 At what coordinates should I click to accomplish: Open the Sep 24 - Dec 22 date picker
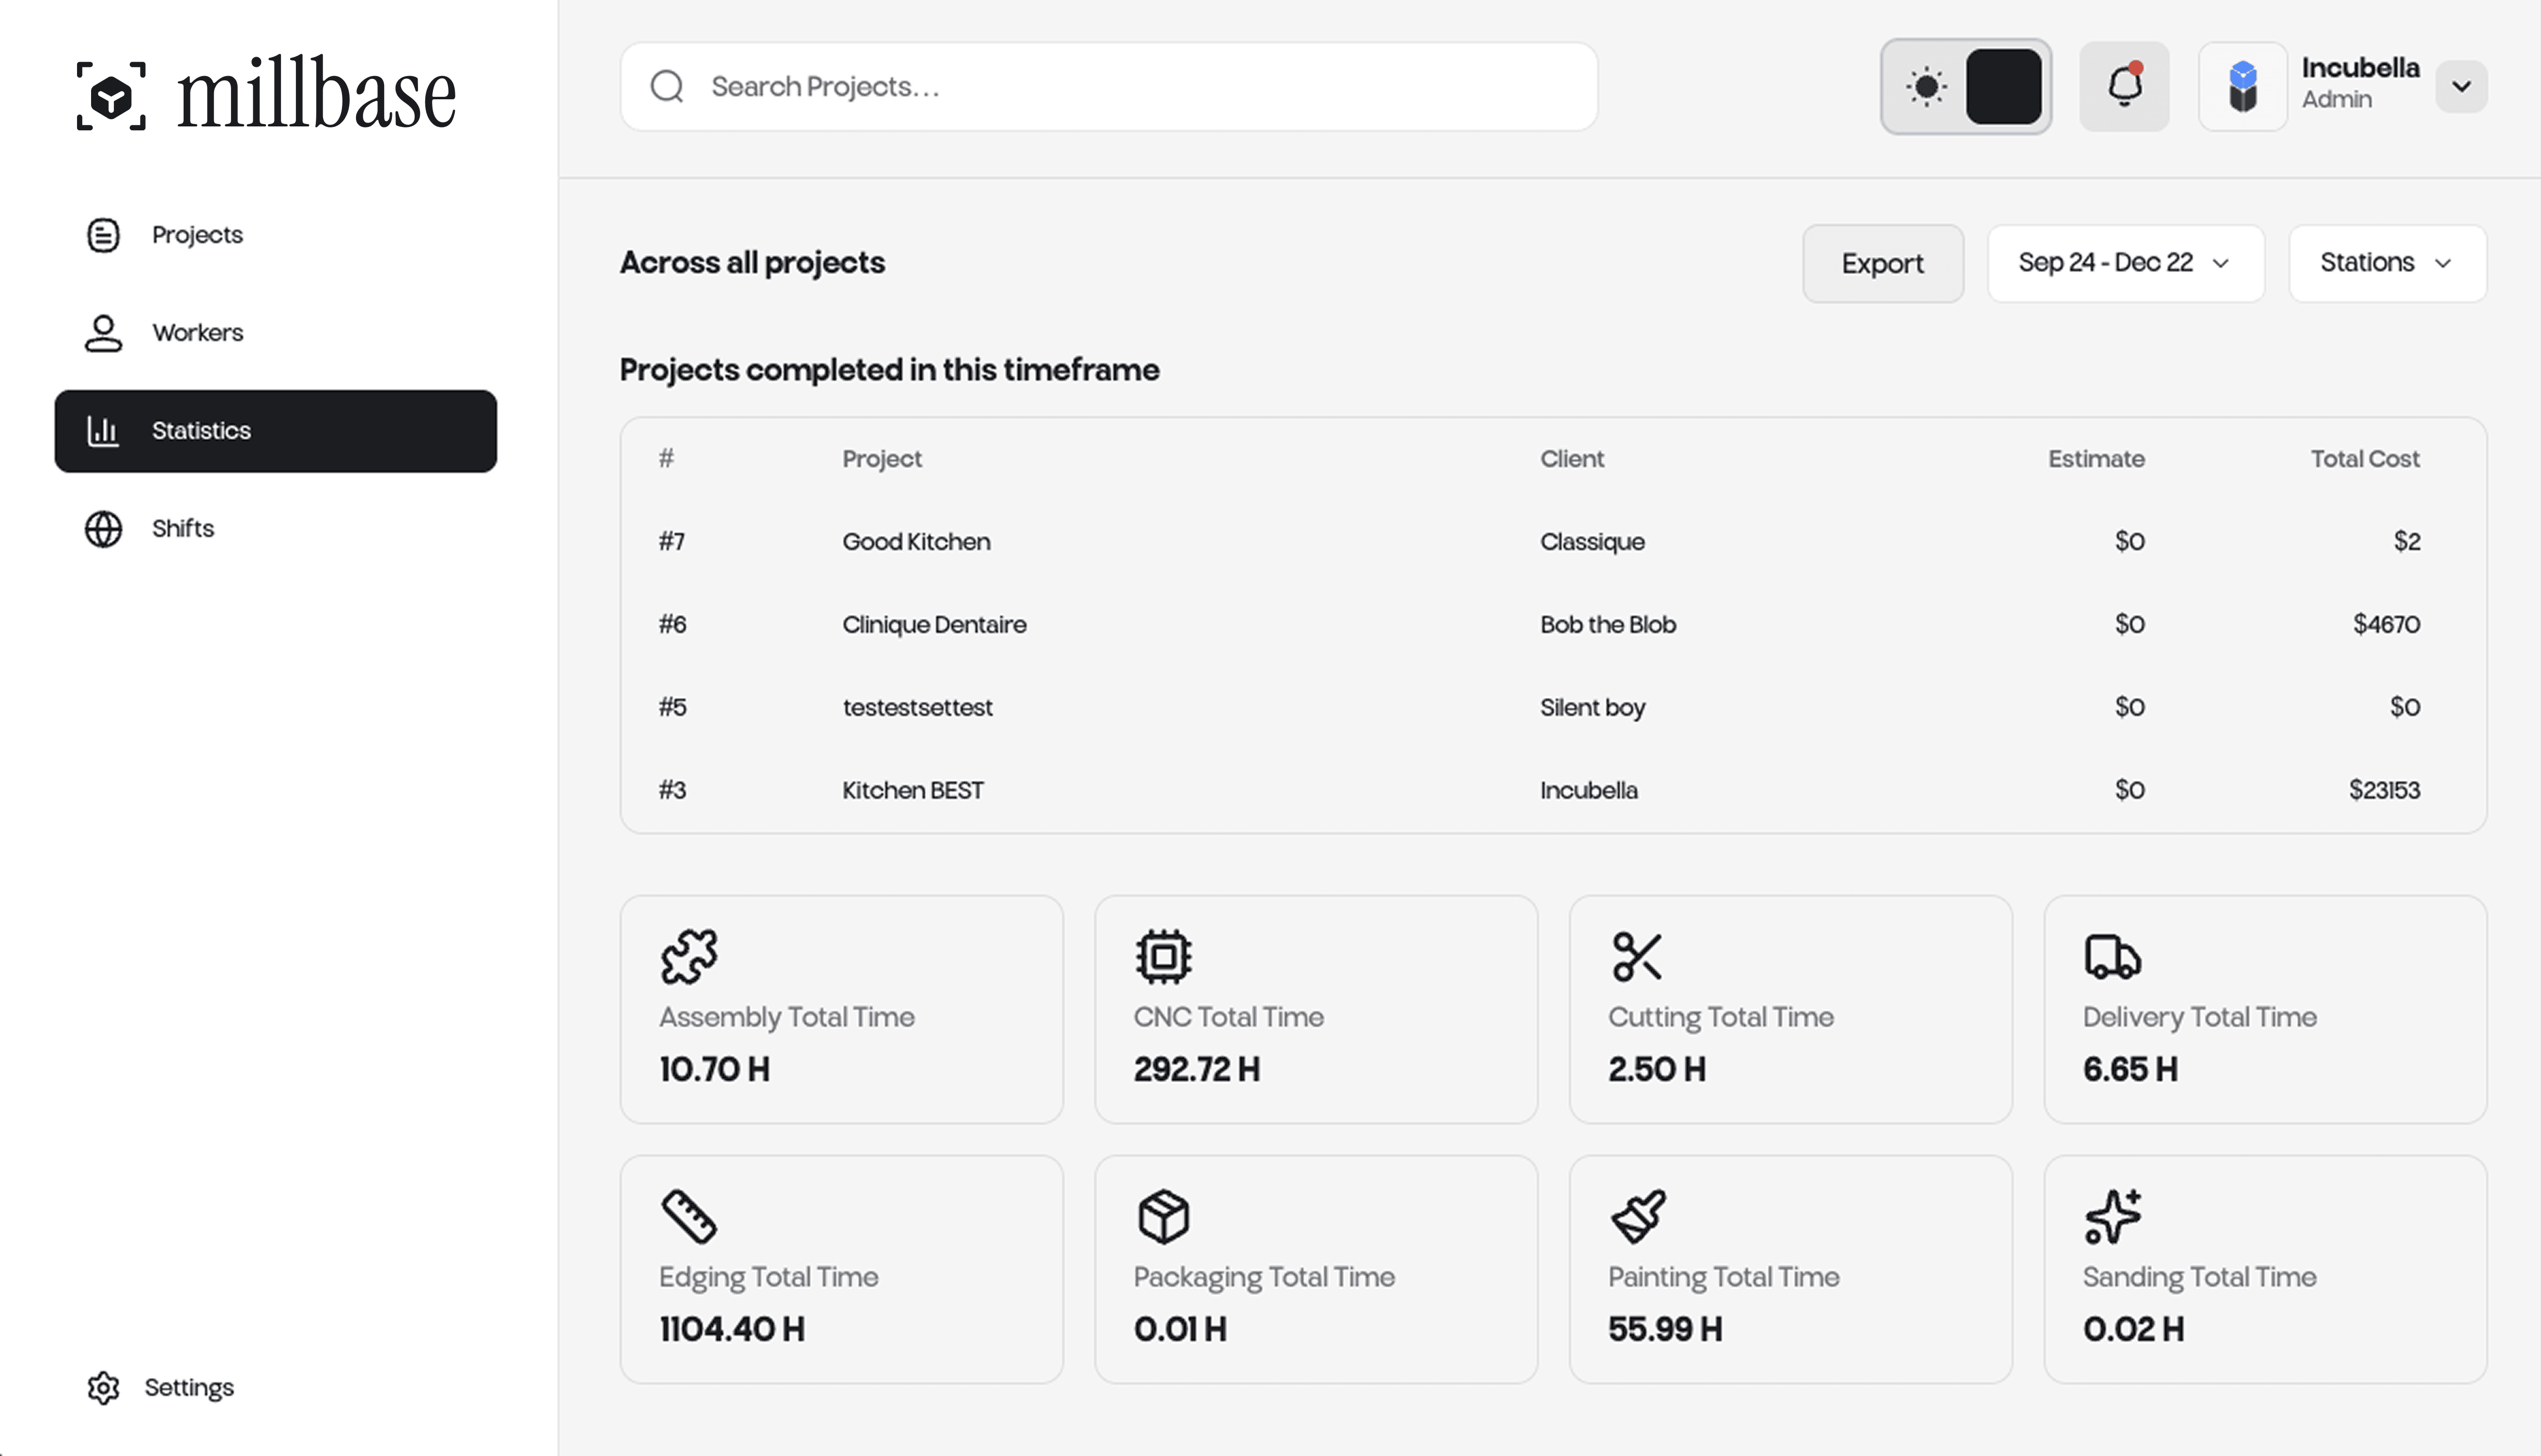point(2125,263)
